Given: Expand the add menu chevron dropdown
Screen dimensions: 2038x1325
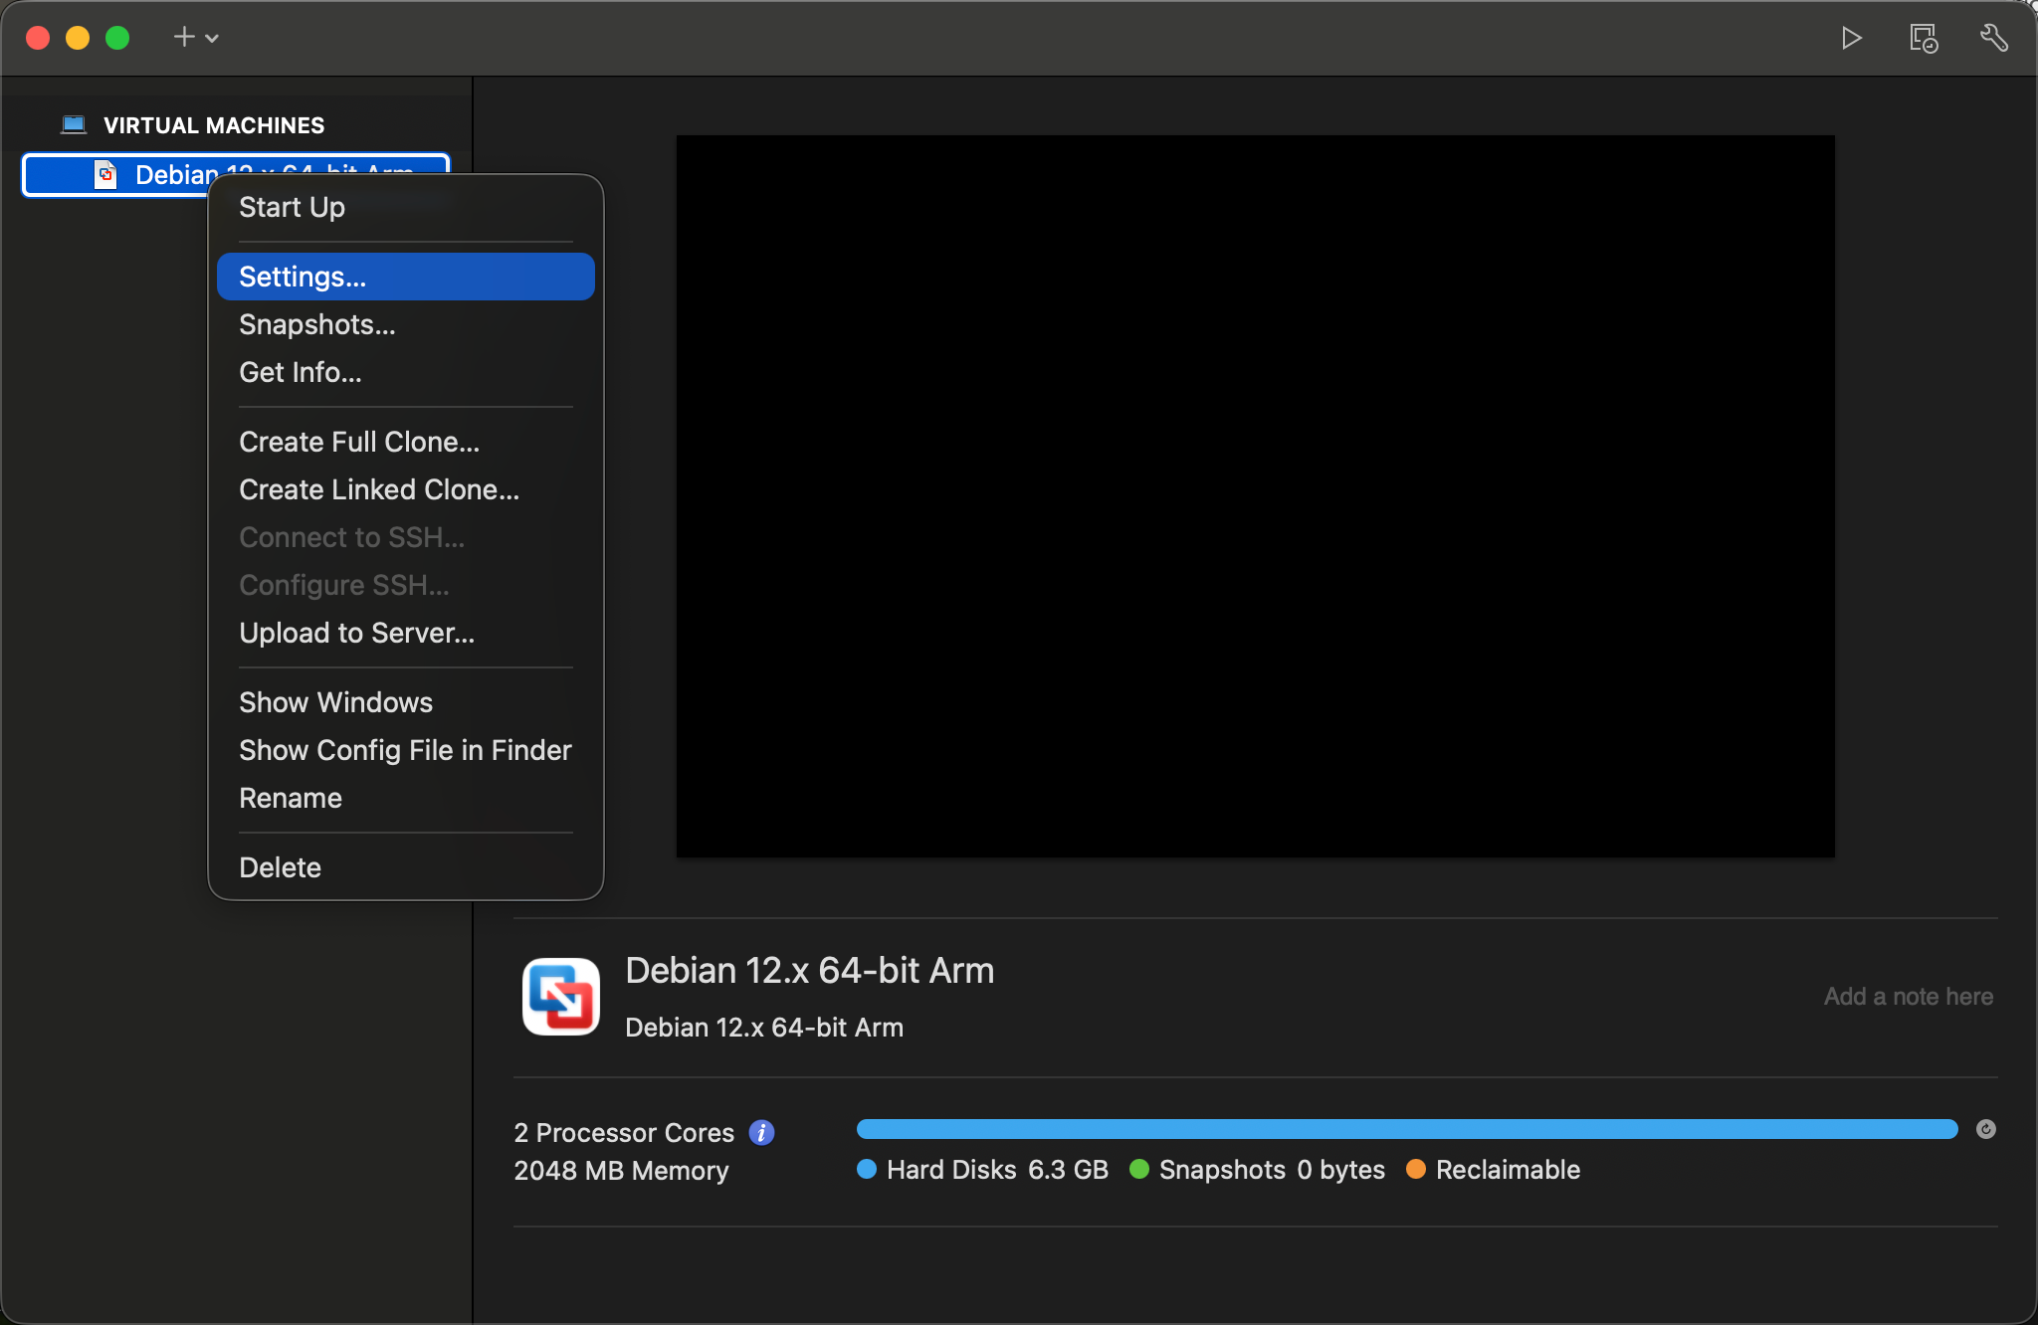Looking at the screenshot, I should click(212, 39).
